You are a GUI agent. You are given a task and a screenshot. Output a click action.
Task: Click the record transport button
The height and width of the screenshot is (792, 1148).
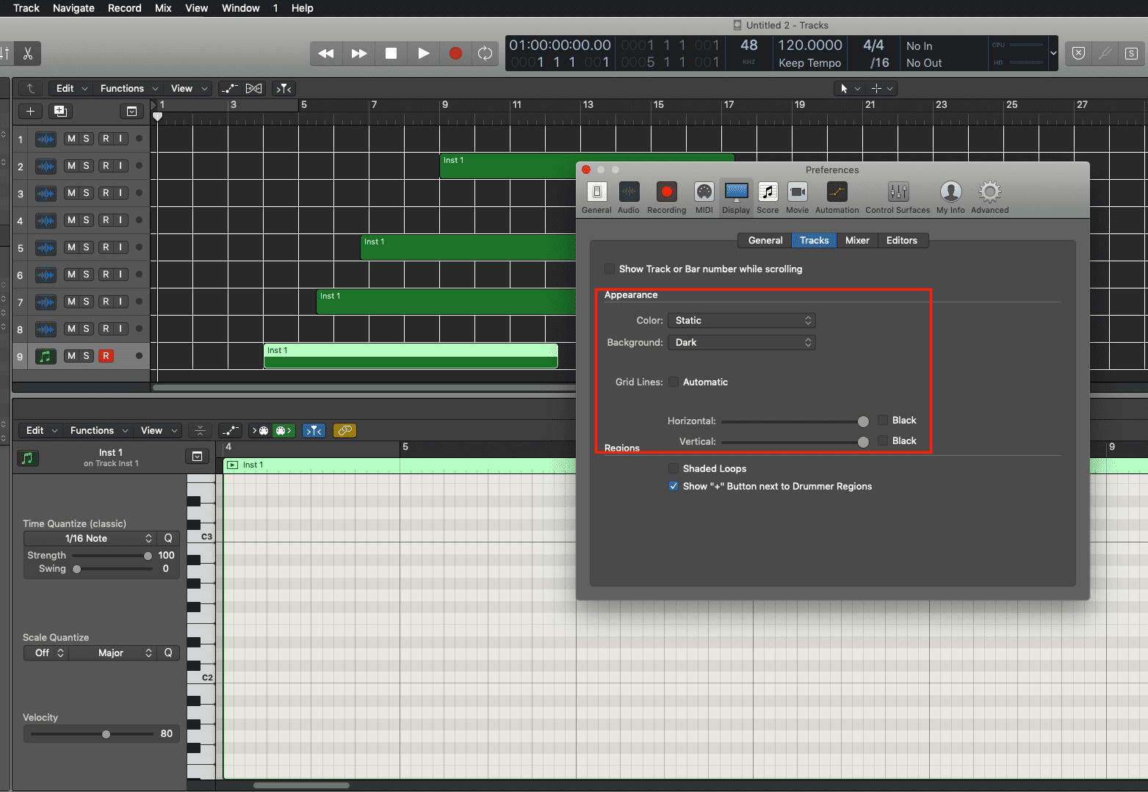point(455,54)
